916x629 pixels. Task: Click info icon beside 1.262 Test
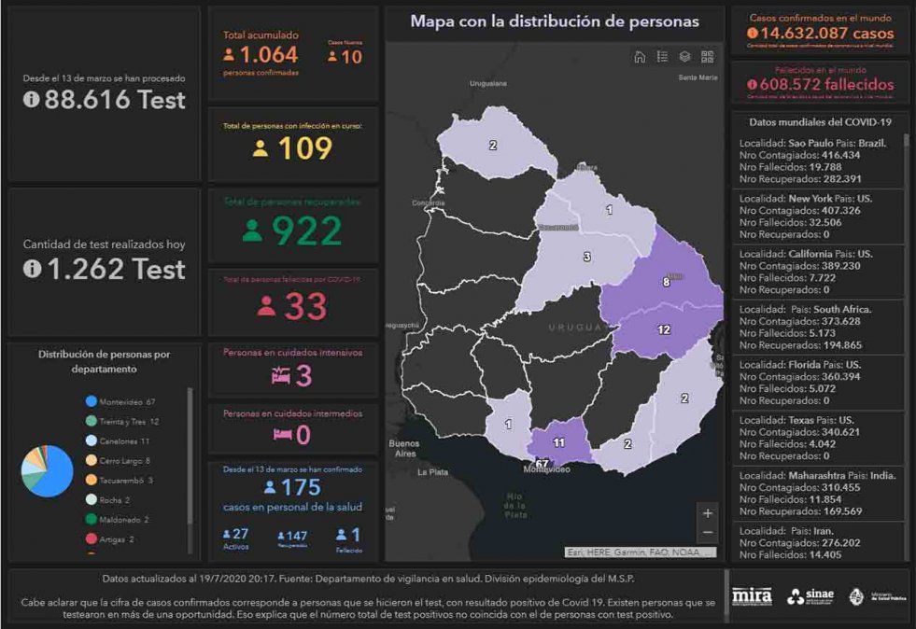pyautogui.click(x=32, y=269)
